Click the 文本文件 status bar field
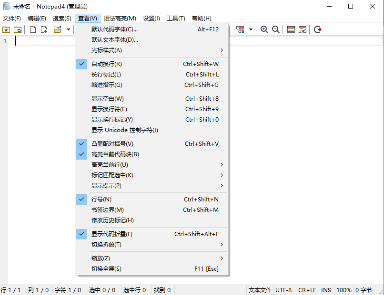This screenshot has width=384, height=295. point(260,290)
